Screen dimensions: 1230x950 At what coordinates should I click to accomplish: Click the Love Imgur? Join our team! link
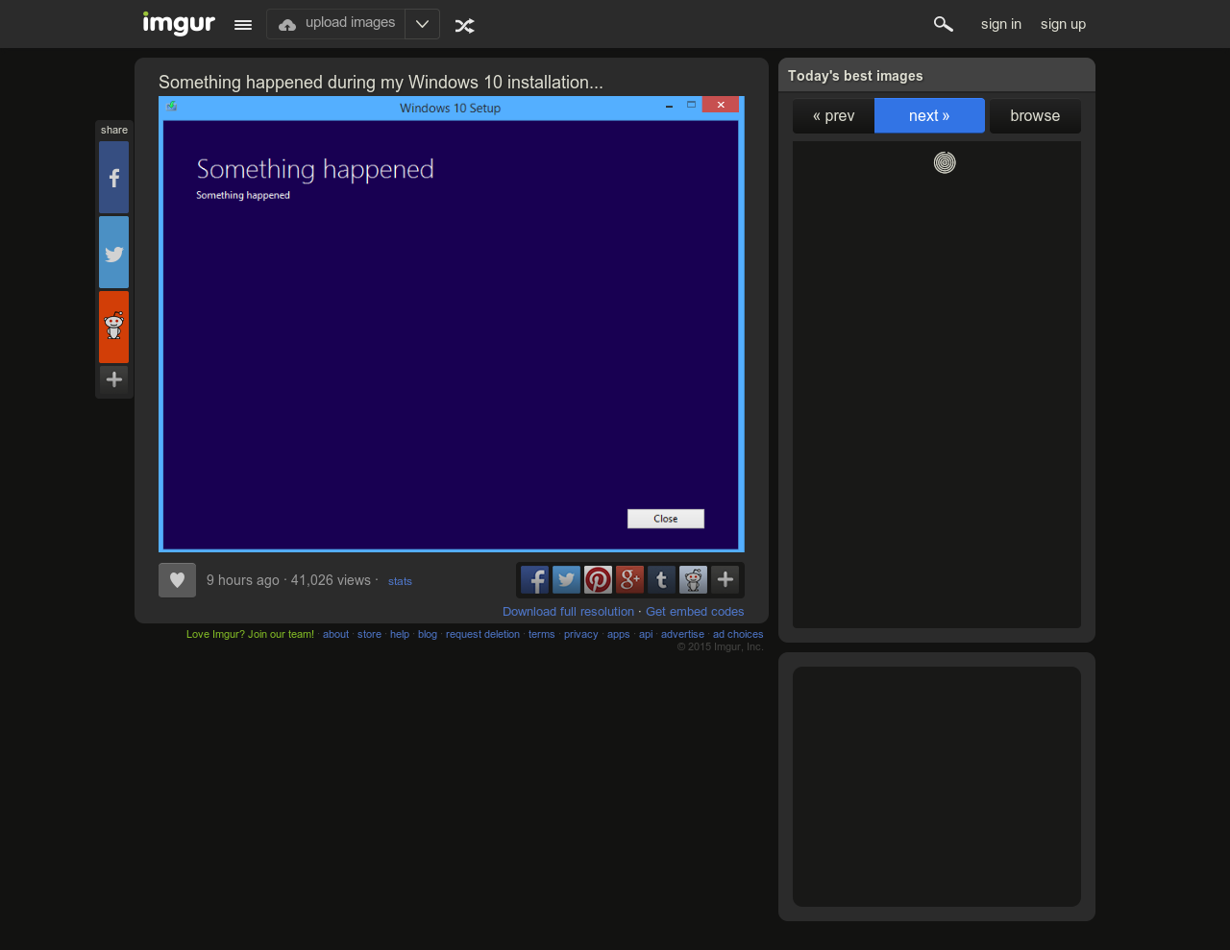click(250, 634)
